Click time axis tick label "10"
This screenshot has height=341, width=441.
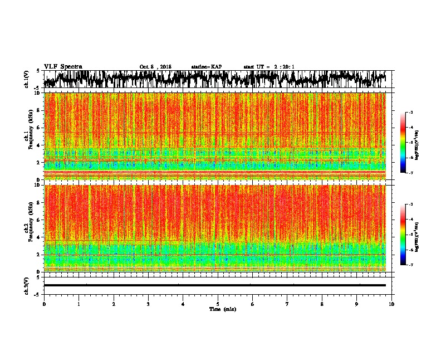391,304
